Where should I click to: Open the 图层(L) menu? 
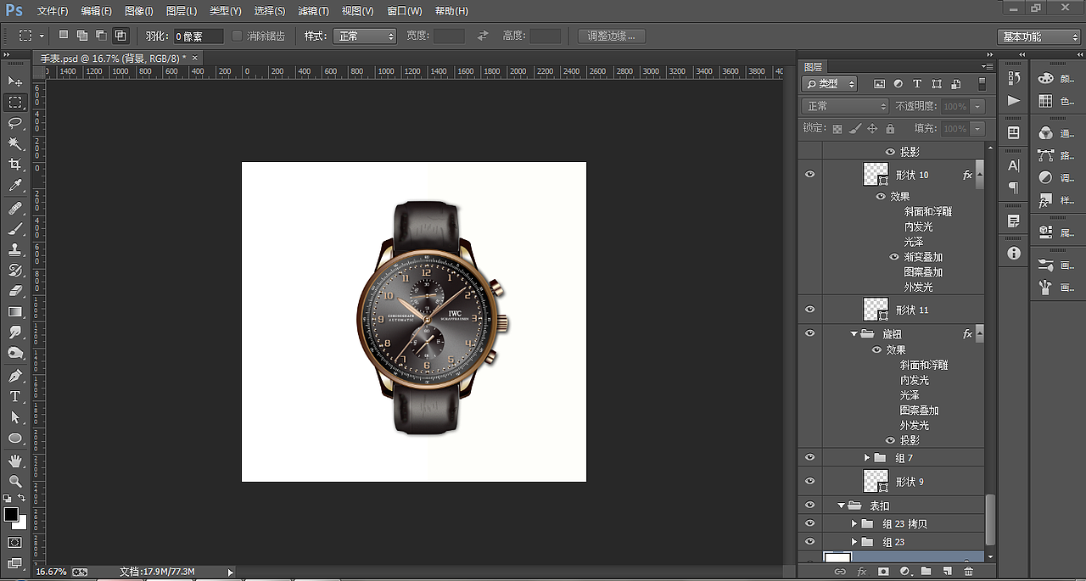[182, 11]
